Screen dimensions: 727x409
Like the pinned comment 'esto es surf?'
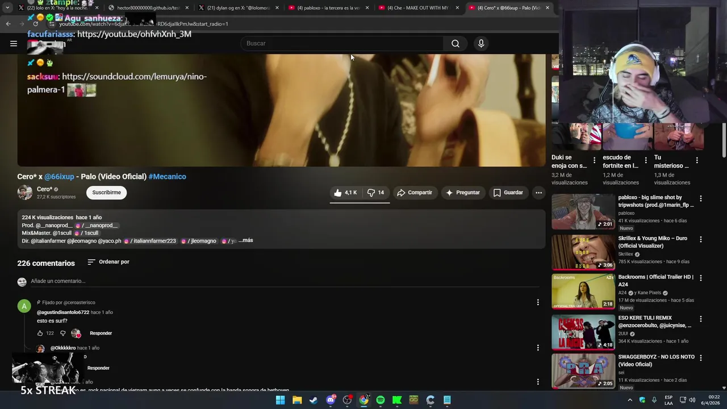tap(40, 333)
